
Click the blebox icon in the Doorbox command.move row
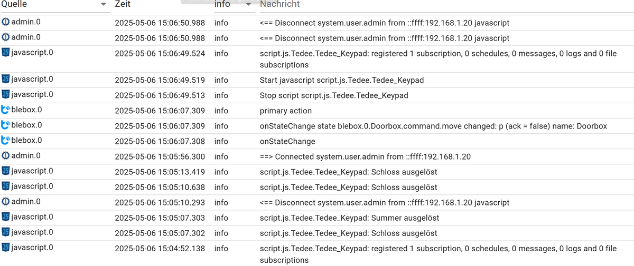(6, 125)
